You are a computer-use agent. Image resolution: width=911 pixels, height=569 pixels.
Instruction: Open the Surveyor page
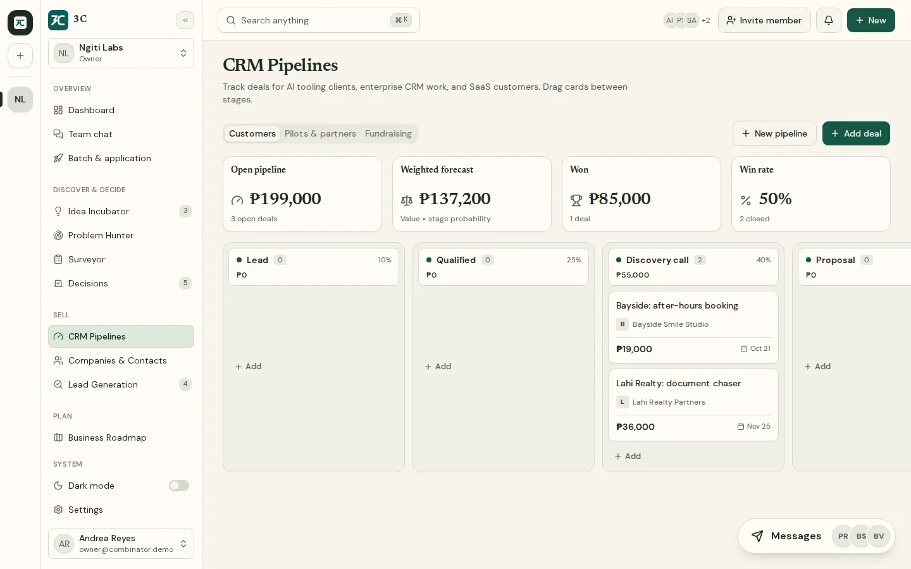pyautogui.click(x=121, y=259)
